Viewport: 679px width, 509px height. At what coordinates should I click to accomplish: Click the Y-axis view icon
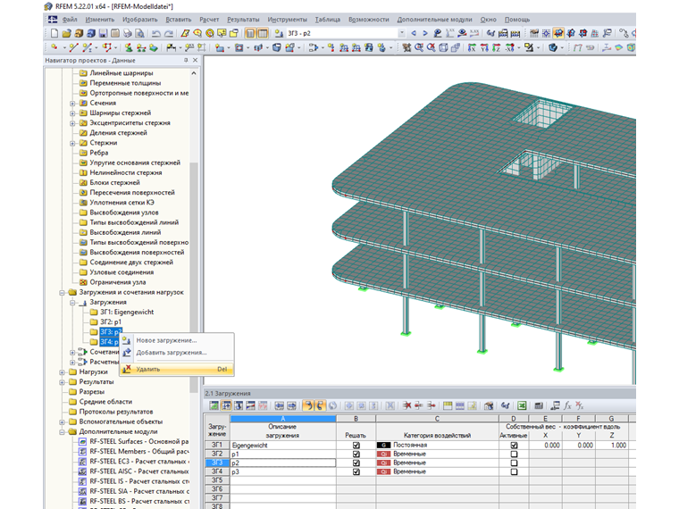pyautogui.click(x=484, y=47)
